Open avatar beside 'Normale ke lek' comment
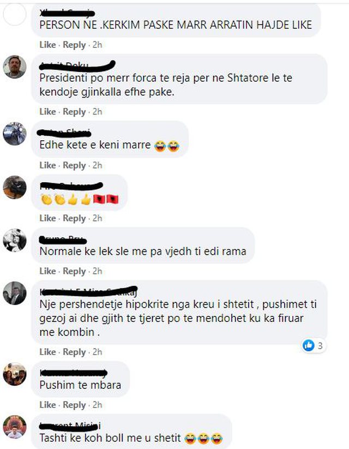The width and height of the screenshot is (349, 449). (x=15, y=240)
